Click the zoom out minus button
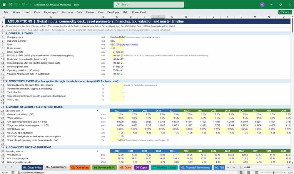This screenshot has width=294, height=174. click(262, 173)
